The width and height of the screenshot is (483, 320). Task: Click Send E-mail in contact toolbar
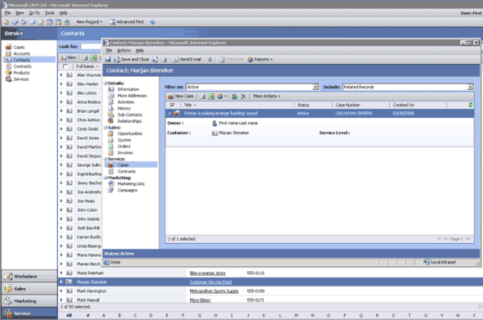(187, 60)
